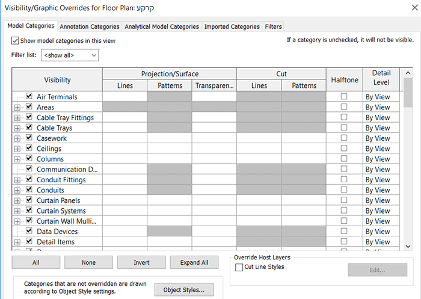Toggle Cable Trays visibility checkbox
The height and width of the screenshot is (299, 421).
pyautogui.click(x=29, y=127)
